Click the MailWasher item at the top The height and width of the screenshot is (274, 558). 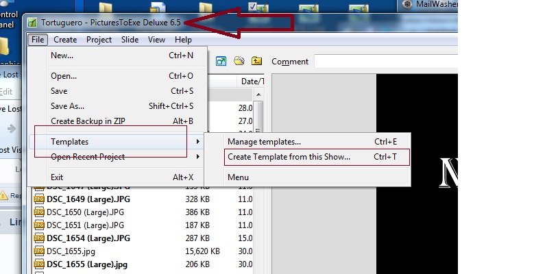click(x=430, y=4)
